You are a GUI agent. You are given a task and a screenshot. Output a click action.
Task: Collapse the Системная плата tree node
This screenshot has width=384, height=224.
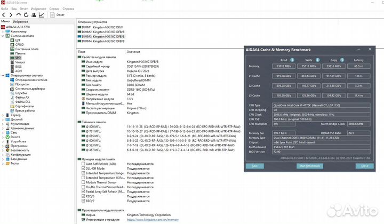3,36
